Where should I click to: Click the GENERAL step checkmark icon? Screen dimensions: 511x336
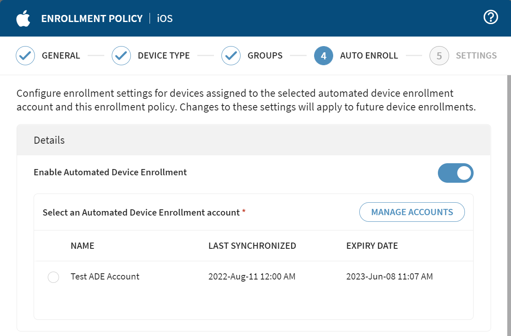pyautogui.click(x=25, y=56)
